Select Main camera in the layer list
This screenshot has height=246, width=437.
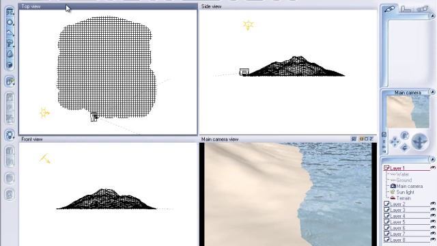410,186
